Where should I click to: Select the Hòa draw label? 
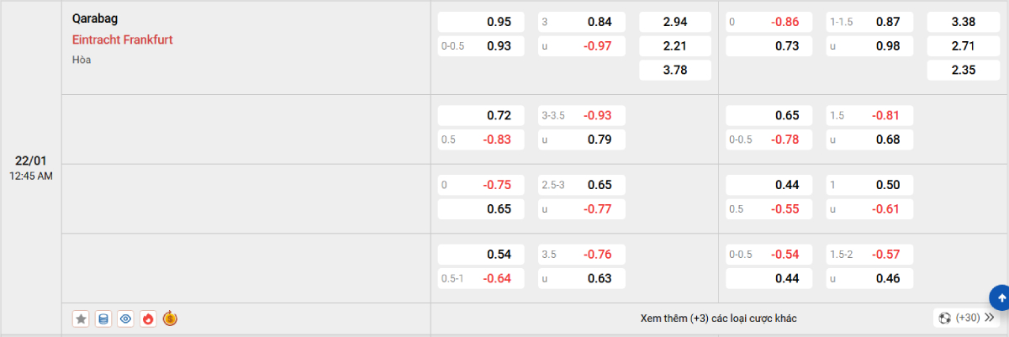click(x=82, y=60)
